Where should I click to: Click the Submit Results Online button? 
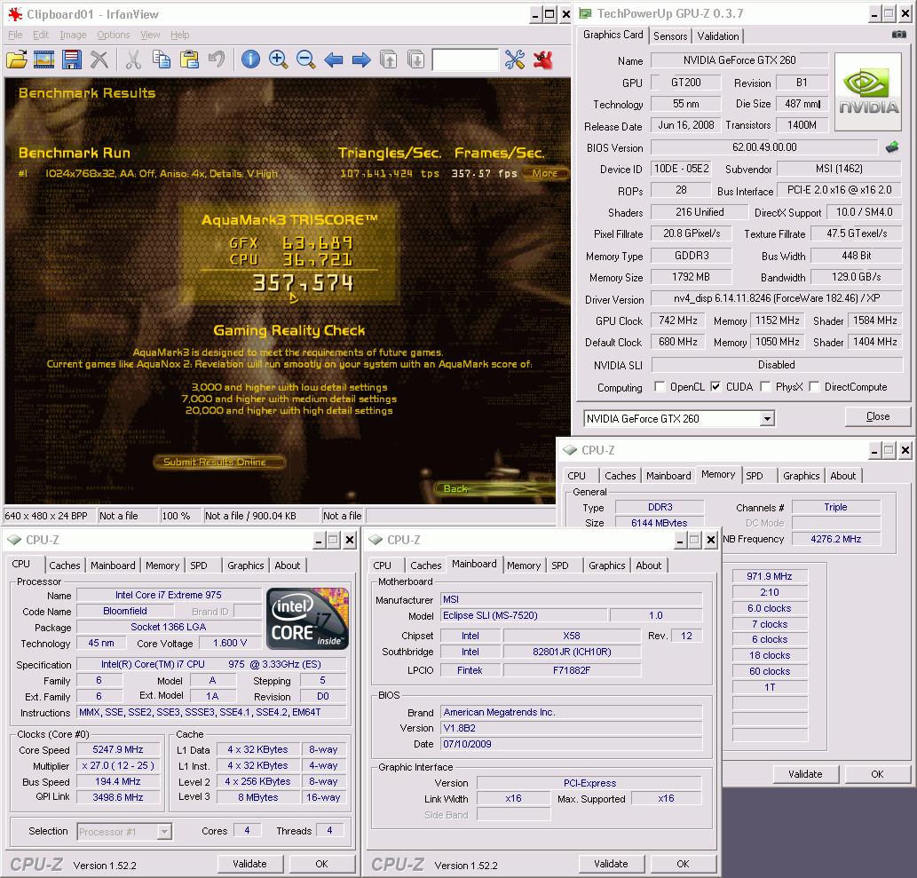(x=219, y=463)
